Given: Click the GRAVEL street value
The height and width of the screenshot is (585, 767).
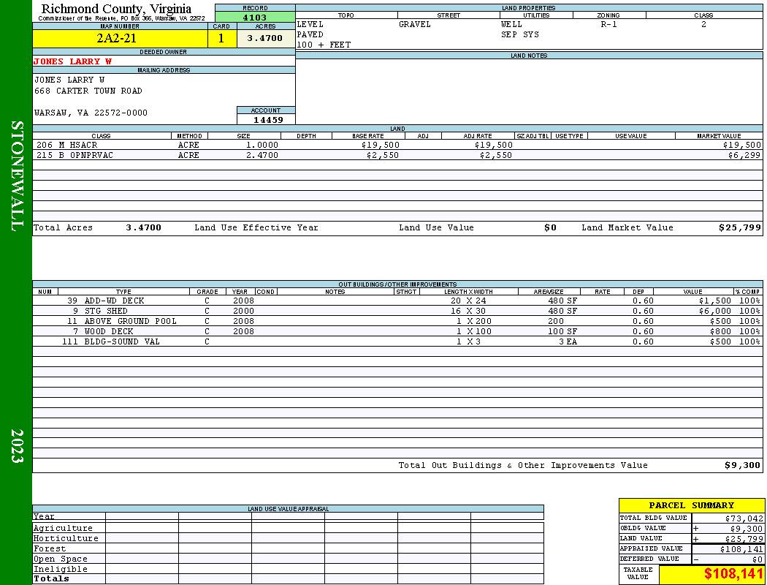Looking at the screenshot, I should (x=415, y=24).
